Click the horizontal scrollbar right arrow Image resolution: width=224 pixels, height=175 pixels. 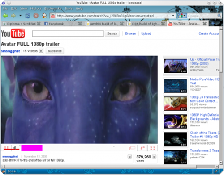pyautogui.click(x=217, y=167)
